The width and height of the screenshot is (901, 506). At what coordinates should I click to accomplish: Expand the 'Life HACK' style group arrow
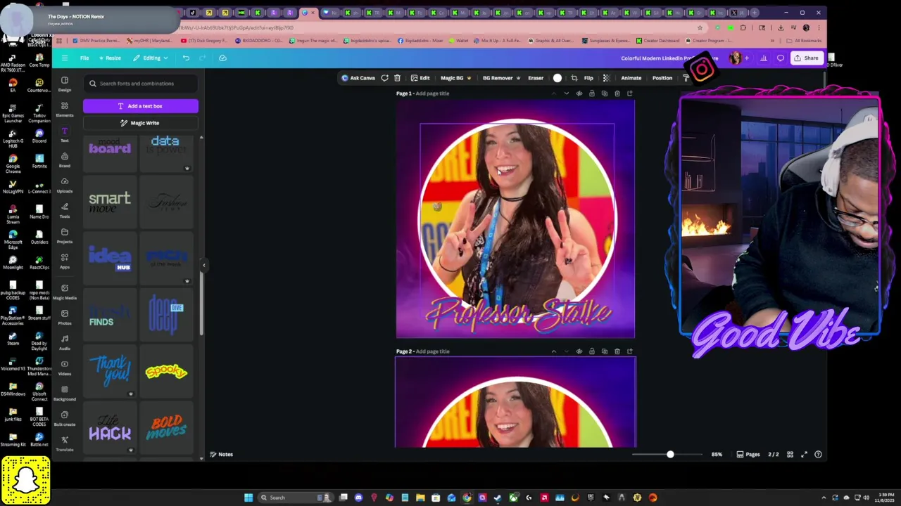pyautogui.click(x=130, y=450)
